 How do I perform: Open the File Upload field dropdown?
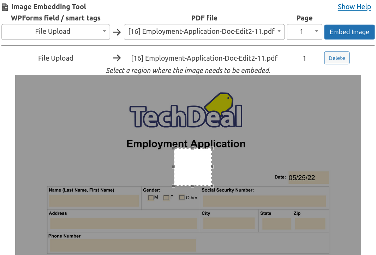pos(56,32)
